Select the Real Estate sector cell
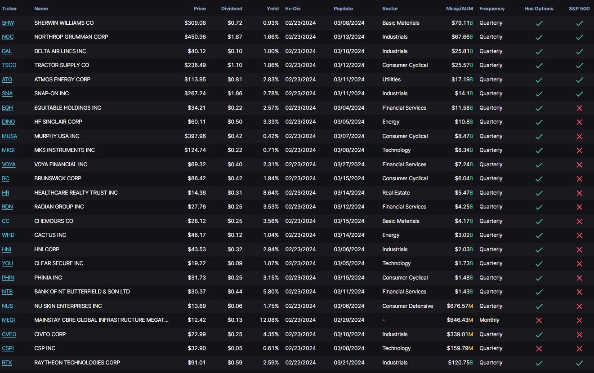 tap(396, 193)
